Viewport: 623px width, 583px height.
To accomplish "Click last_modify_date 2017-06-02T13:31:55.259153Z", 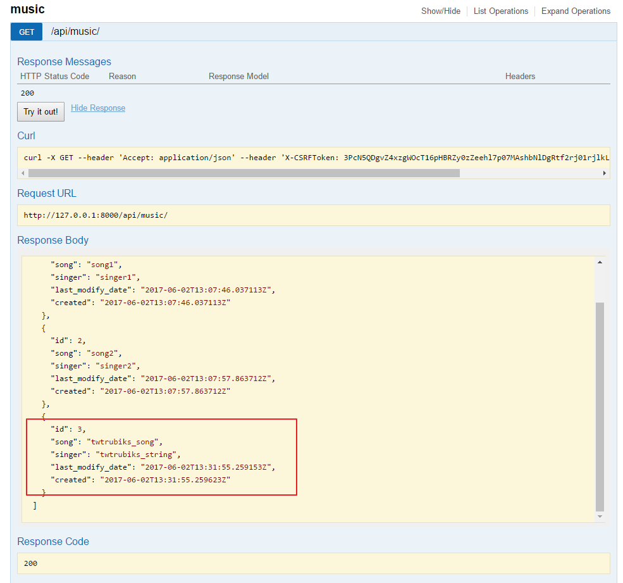I will click(x=206, y=467).
